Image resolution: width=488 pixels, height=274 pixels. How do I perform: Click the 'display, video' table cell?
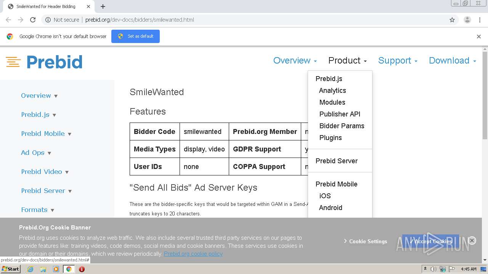(x=204, y=149)
